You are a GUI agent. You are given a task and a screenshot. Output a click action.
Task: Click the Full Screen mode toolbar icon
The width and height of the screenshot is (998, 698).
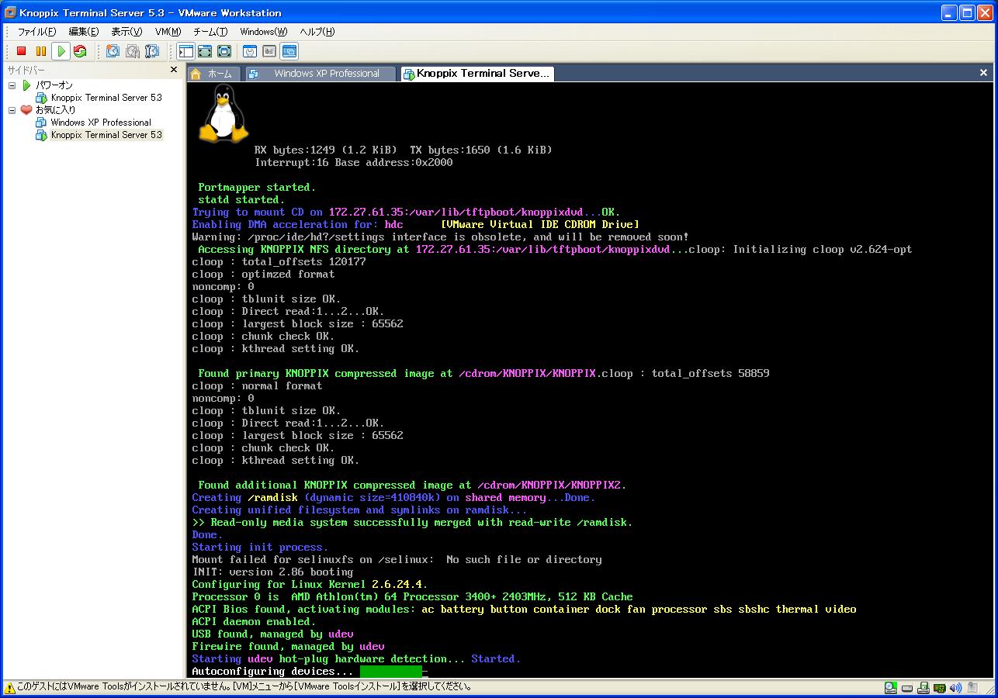(x=224, y=51)
